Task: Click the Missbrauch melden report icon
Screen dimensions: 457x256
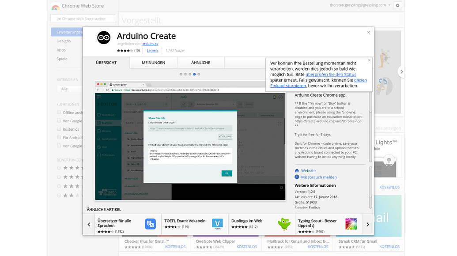Action: point(297,177)
